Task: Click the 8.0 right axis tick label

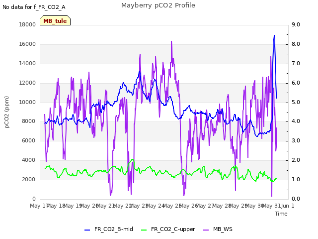Action: click(x=296, y=44)
